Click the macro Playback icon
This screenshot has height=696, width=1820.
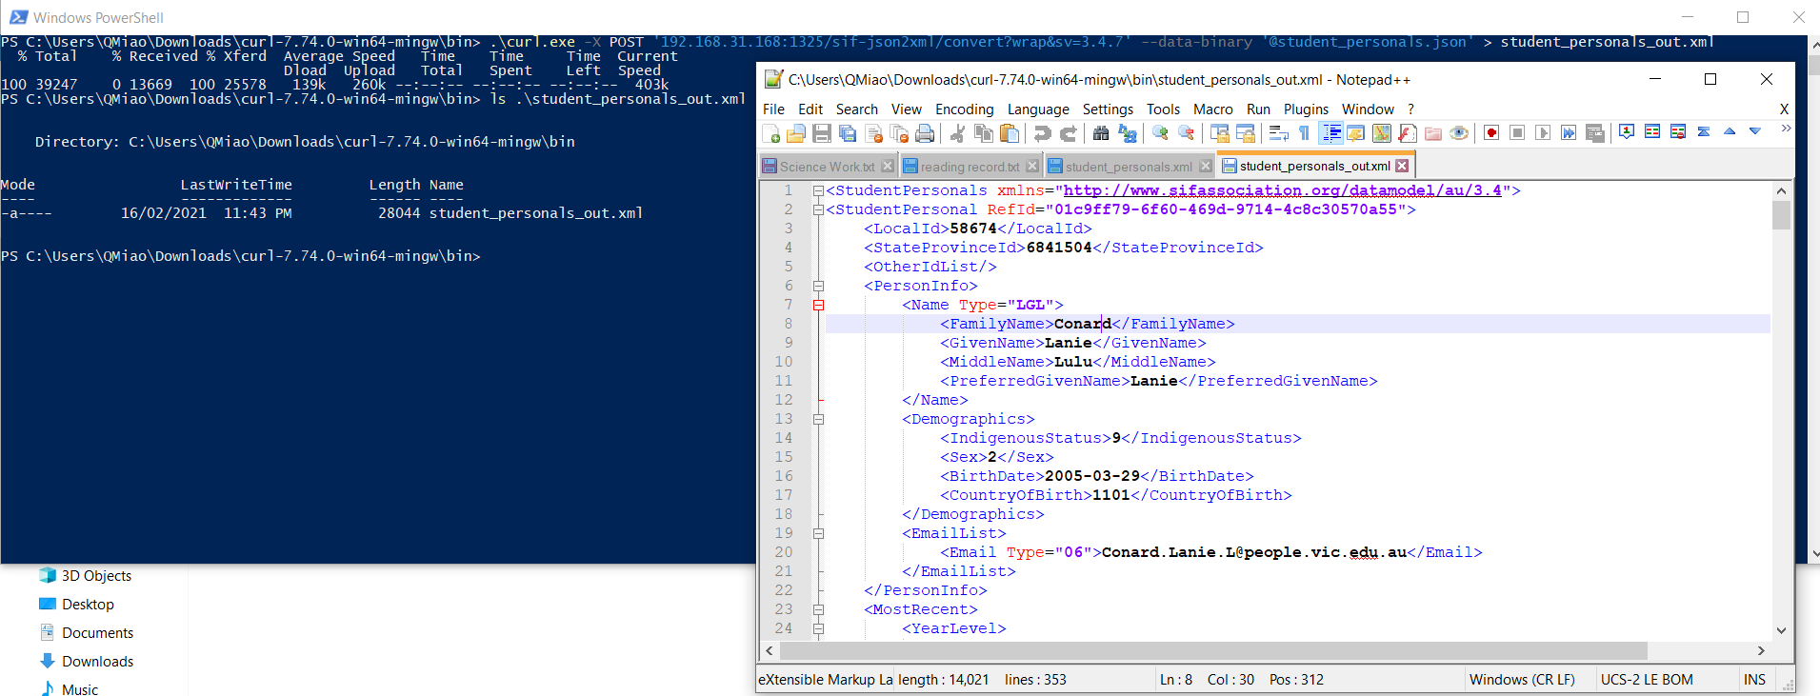[x=1543, y=133]
